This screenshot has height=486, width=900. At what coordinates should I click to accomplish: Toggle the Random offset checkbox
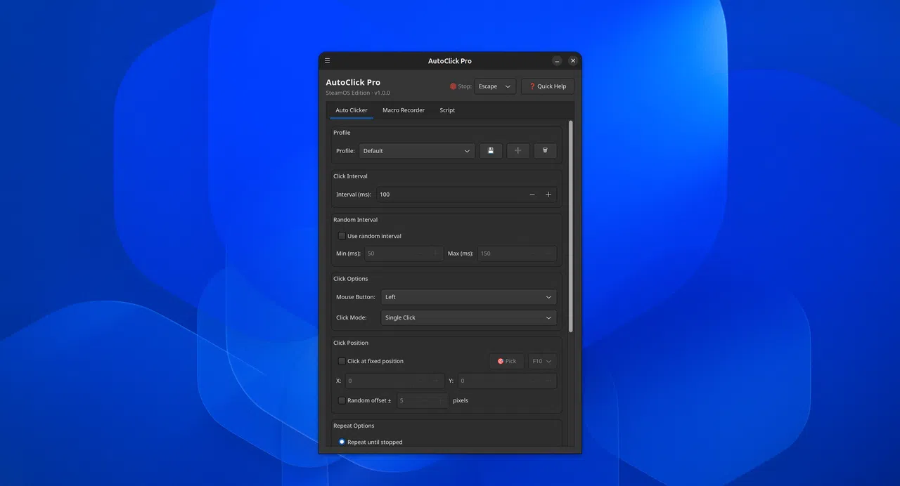coord(342,400)
